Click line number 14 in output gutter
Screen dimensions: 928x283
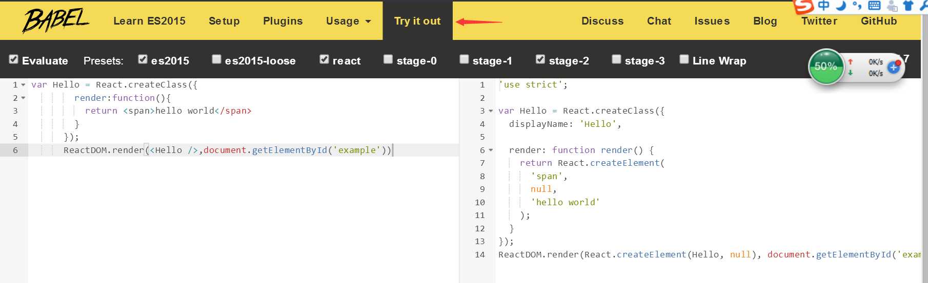coord(479,254)
